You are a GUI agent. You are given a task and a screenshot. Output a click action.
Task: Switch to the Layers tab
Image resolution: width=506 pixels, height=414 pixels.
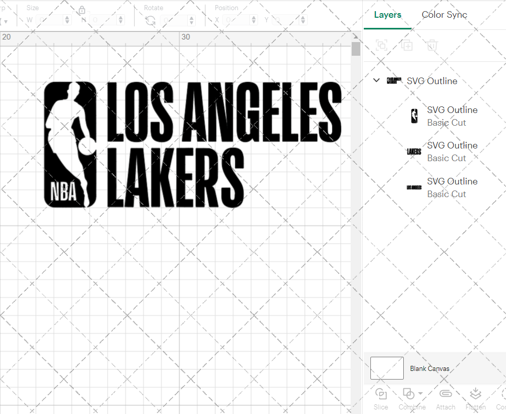pos(387,15)
